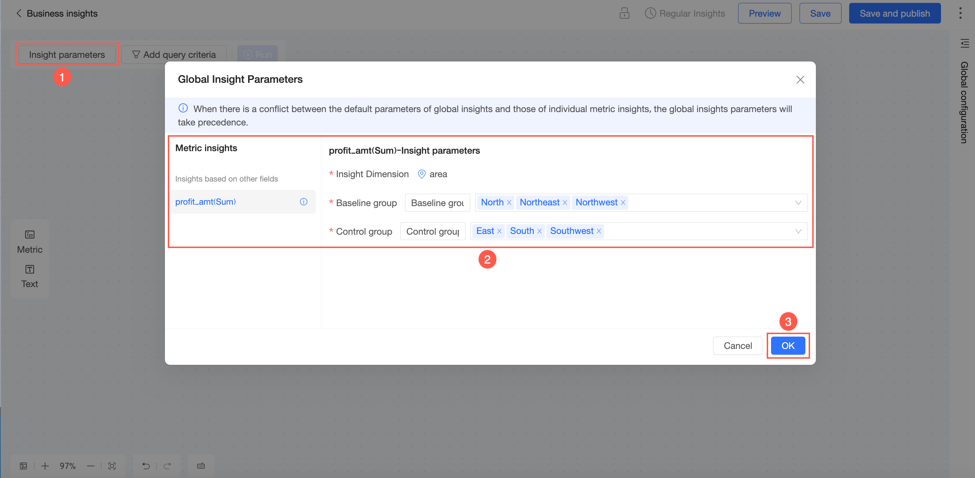Close the Global Insight Parameters dialog

click(800, 80)
